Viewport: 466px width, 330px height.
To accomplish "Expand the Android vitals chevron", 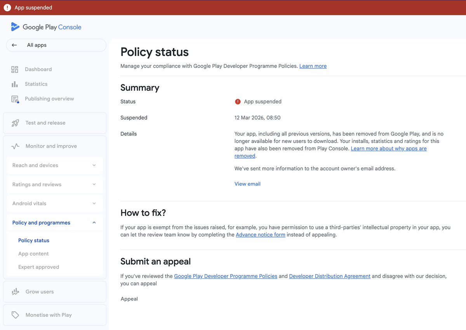I will click(x=94, y=203).
